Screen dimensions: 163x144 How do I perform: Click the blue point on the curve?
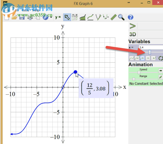[75, 72]
